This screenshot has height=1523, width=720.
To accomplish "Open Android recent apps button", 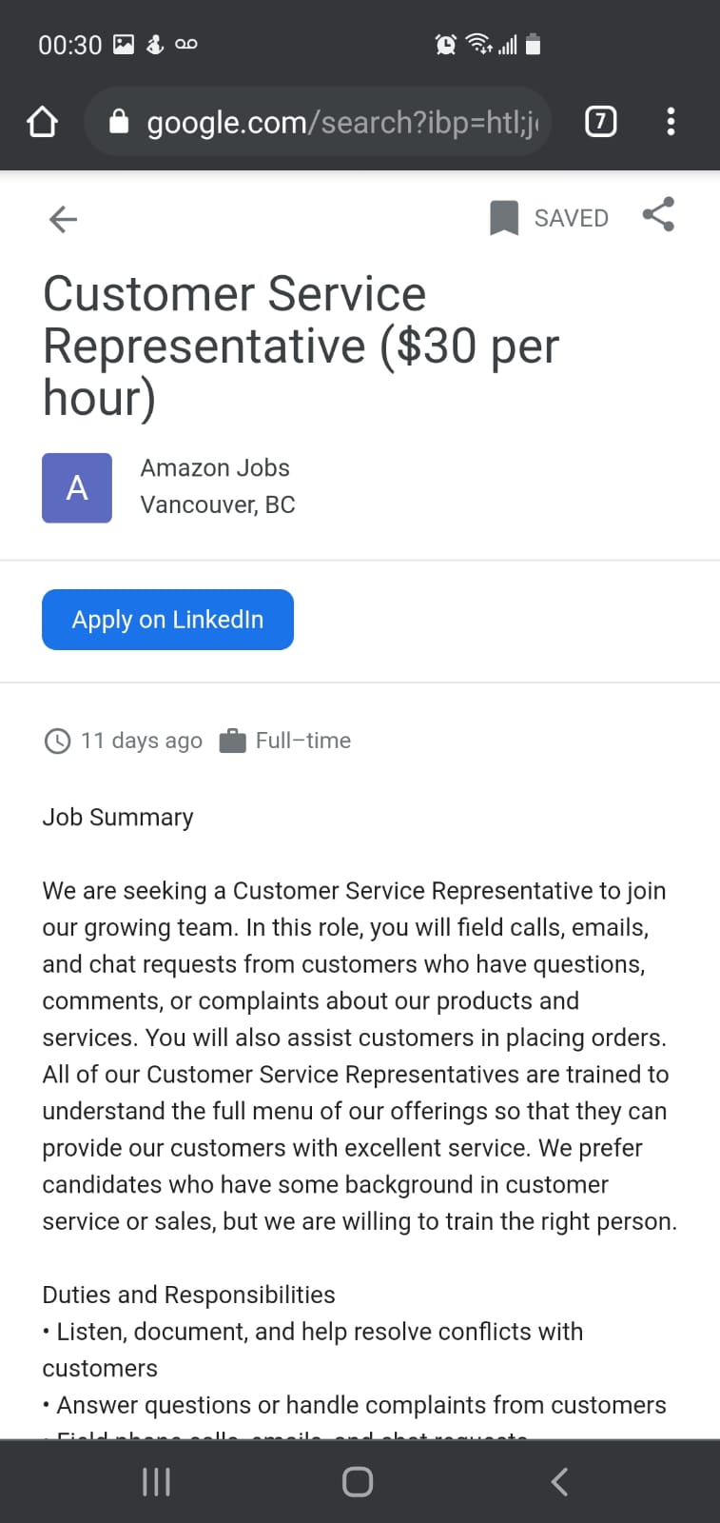I will (156, 1481).
